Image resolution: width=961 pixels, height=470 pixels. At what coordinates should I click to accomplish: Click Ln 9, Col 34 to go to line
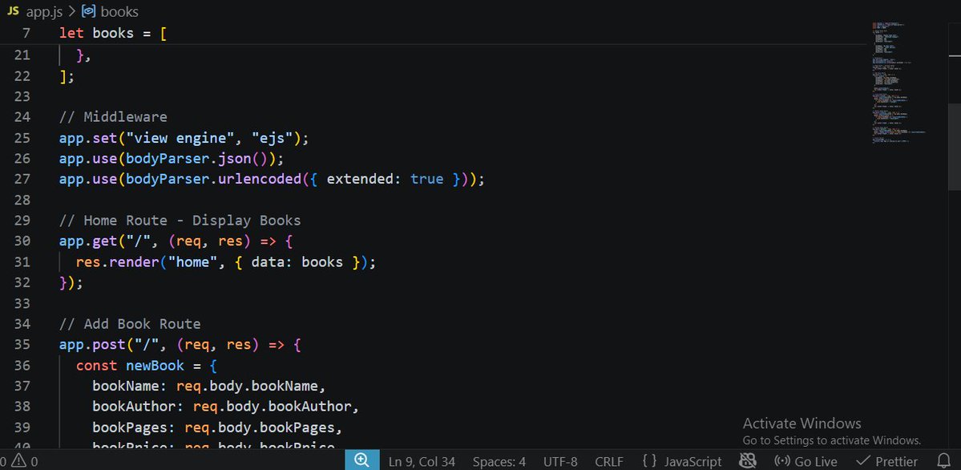(x=421, y=460)
